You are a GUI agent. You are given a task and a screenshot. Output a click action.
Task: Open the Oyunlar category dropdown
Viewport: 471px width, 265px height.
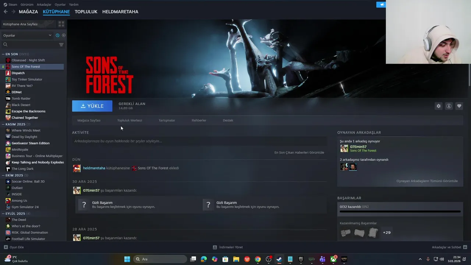click(x=27, y=35)
